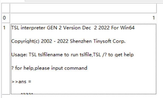Click the cell with value 1 in row 0
This screenshot has height=98, width=163.
point(83,18)
